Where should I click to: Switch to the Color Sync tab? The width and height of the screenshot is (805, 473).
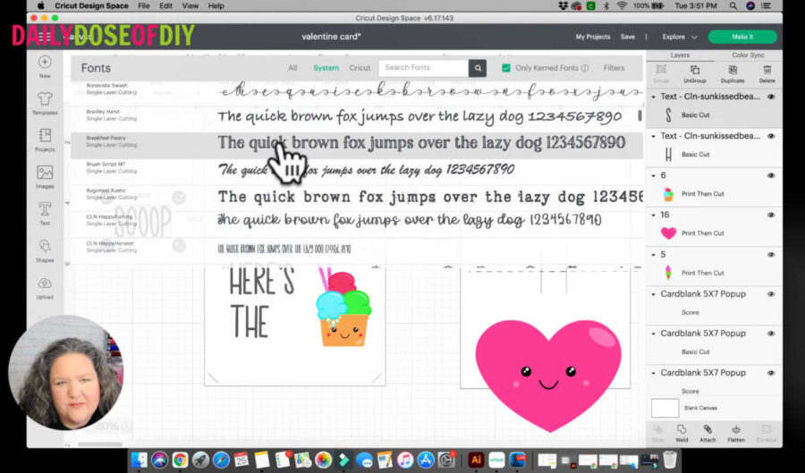[x=748, y=55]
